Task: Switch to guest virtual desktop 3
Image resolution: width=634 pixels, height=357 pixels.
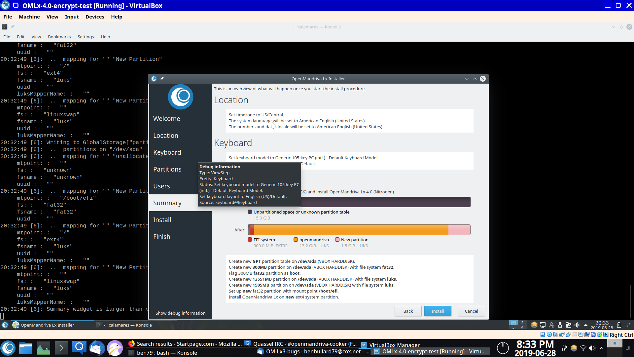Action: tap(513, 327)
